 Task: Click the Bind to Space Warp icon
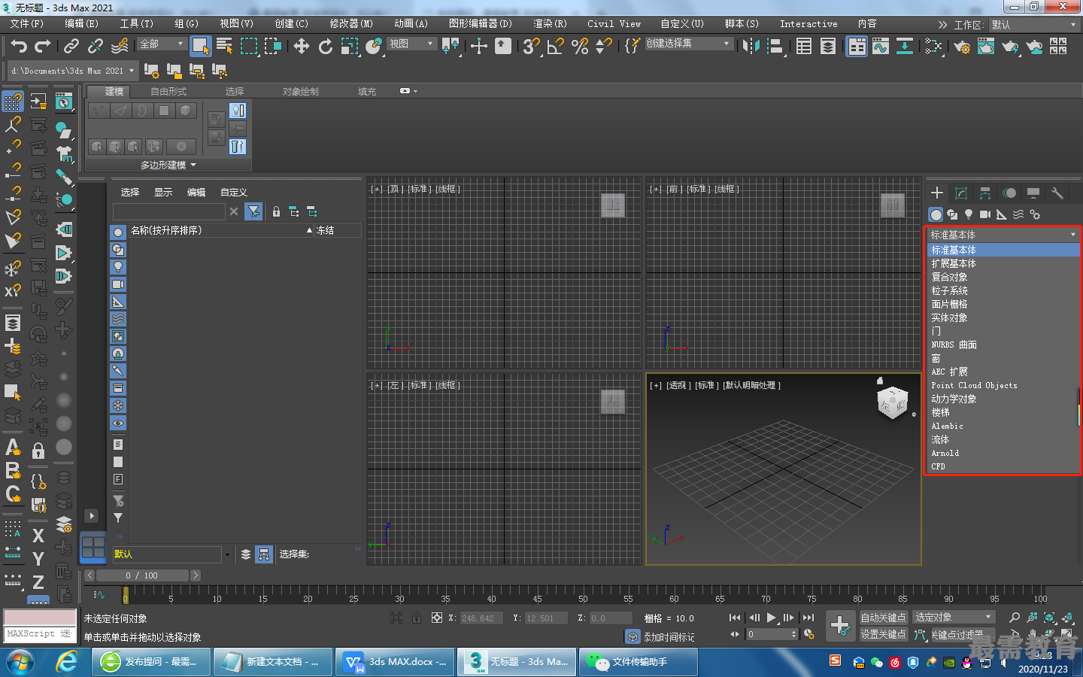[120, 47]
